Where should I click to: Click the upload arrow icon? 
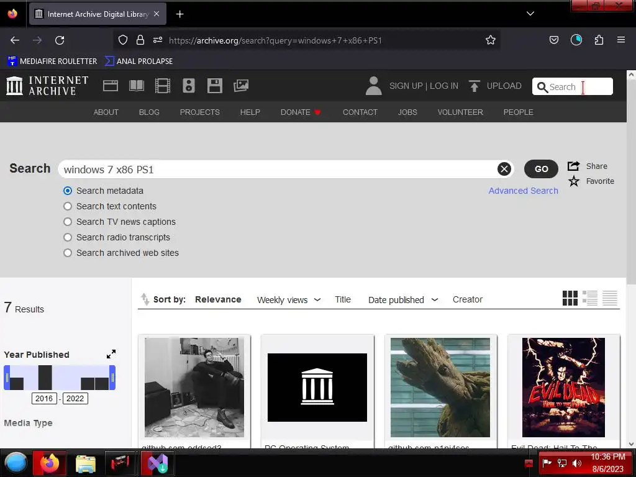(474, 86)
